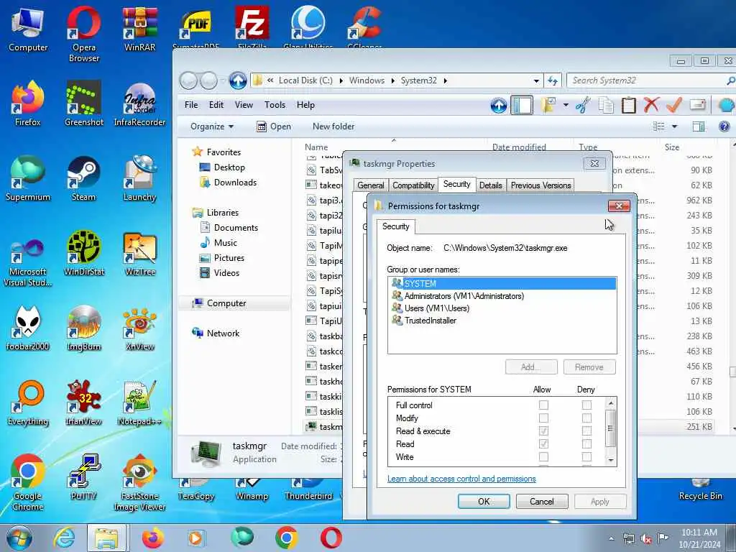
Task: Click permissions list scroll down arrow
Action: (x=611, y=460)
